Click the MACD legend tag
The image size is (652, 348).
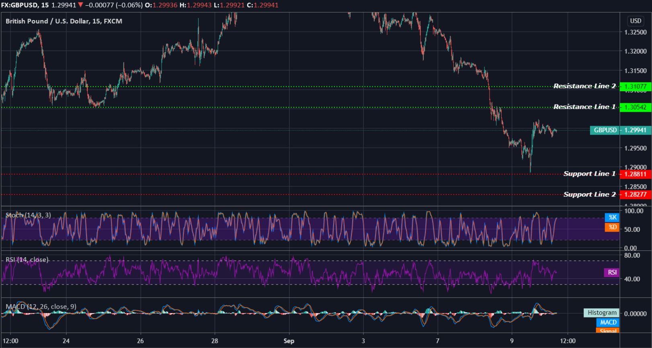click(x=608, y=322)
